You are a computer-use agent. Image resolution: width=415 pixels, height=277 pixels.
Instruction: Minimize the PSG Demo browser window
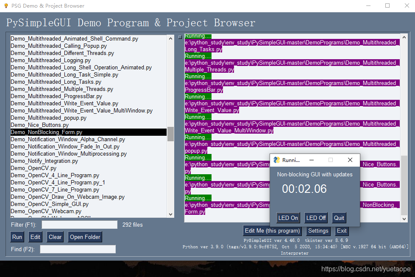[368, 5]
